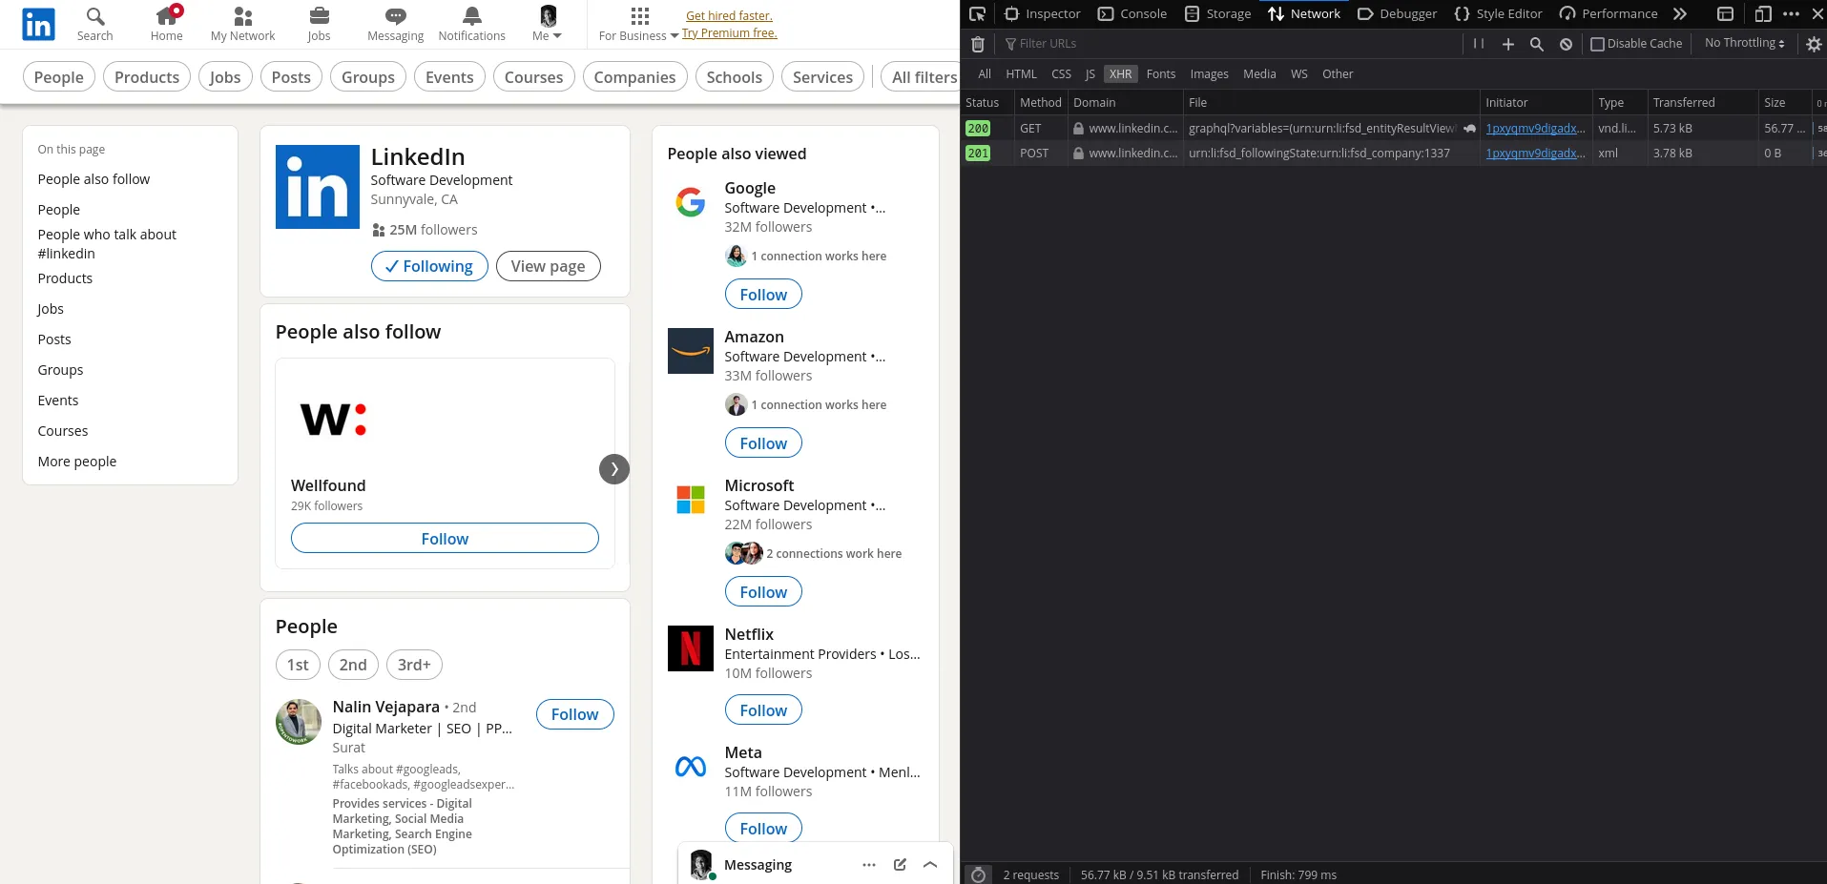Click the Meta company logo
Screen dimensions: 1827x884
(691, 767)
